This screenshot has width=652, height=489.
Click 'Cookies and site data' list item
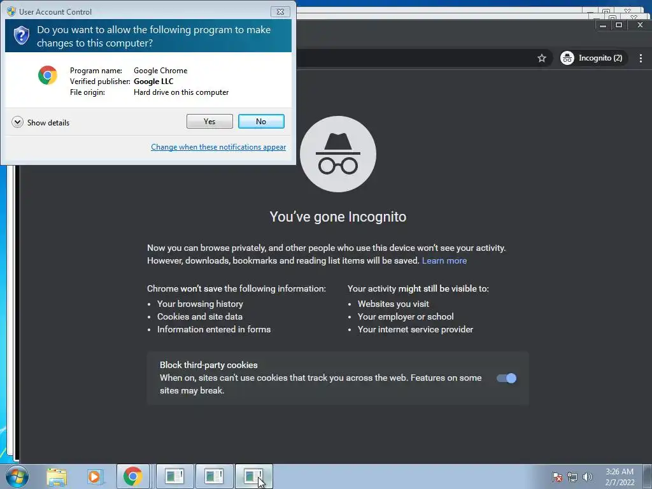[x=199, y=316]
